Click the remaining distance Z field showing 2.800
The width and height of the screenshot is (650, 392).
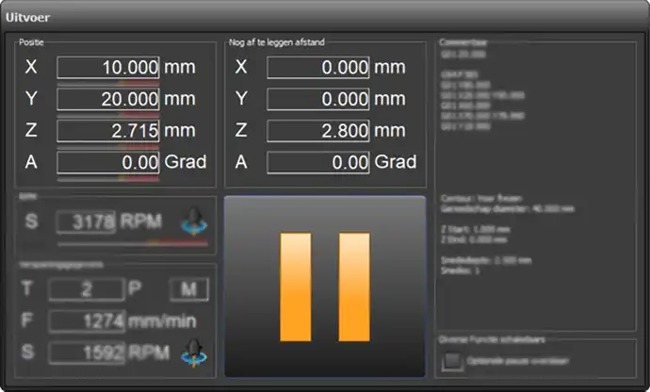click(318, 131)
